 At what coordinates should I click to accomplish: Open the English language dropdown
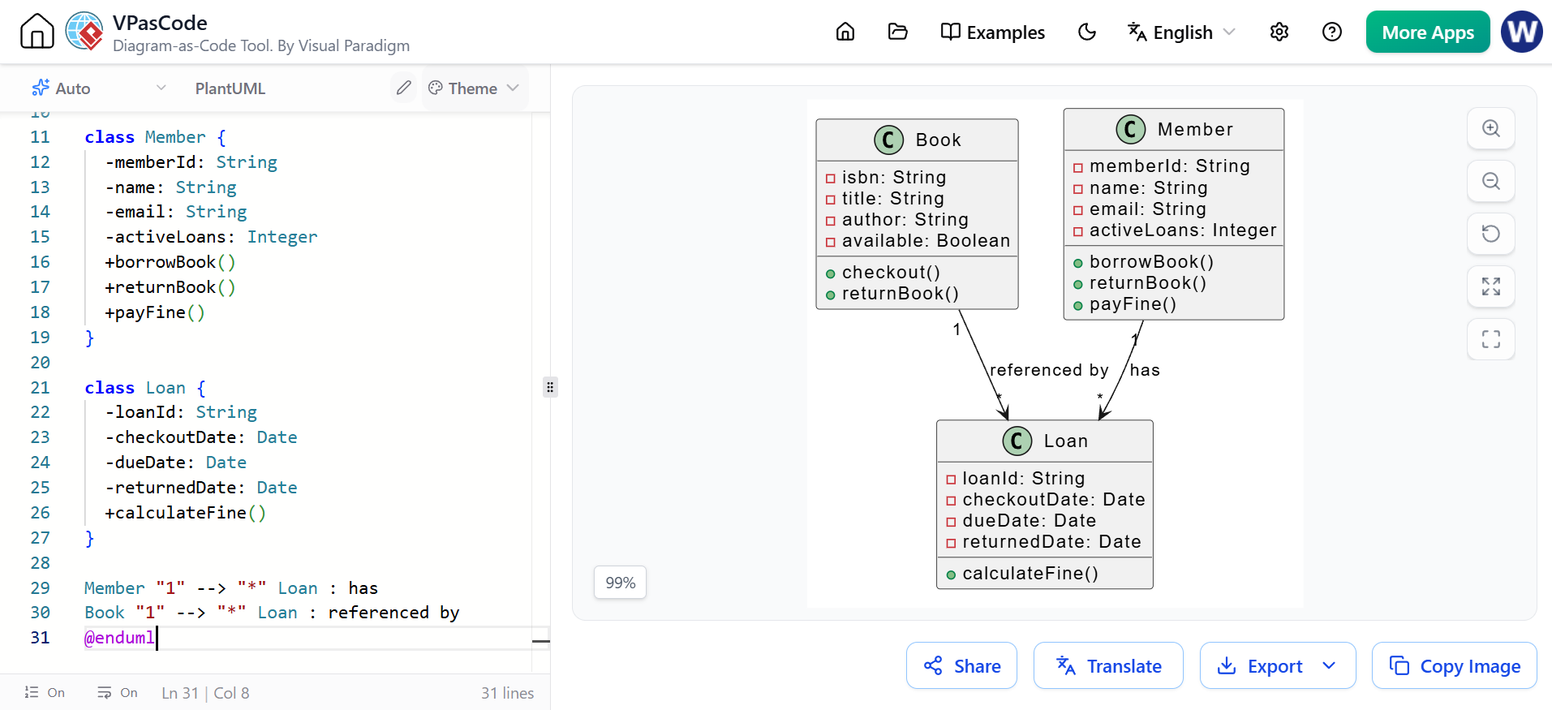[x=1181, y=32]
